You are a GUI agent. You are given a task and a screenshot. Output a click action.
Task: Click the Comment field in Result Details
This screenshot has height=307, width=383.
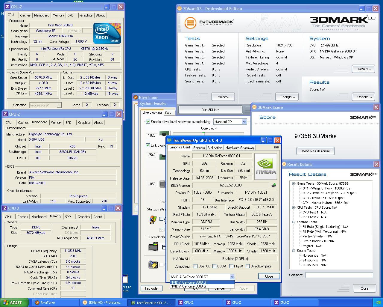(339, 275)
